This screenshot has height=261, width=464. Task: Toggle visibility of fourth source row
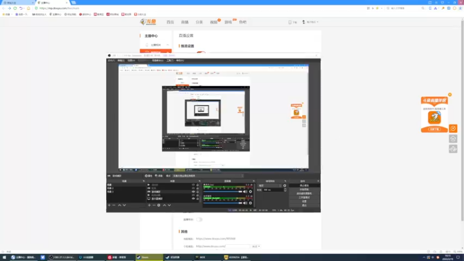point(193,195)
